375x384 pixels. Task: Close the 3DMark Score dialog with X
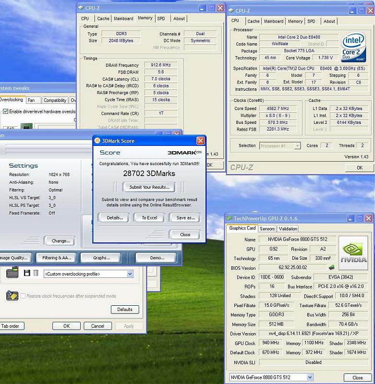point(200,141)
